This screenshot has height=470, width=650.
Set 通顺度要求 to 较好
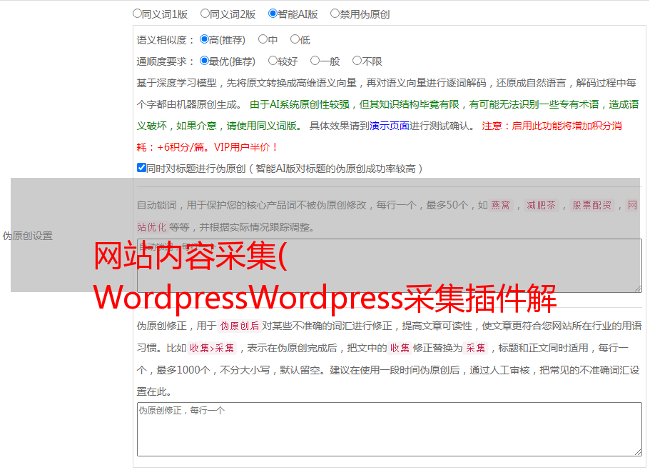(x=273, y=61)
